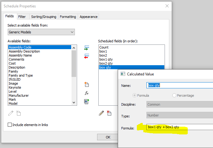Select box2 qty in Scheduled fields
Image resolution: width=213 pixels, height=148 pixels.
pyautogui.click(x=132, y=63)
